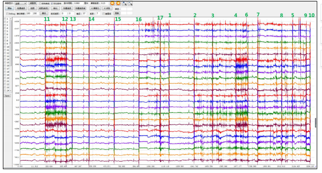322x173 pixels.
Task: Enable the Debug checkbox
Action: pos(7,13)
